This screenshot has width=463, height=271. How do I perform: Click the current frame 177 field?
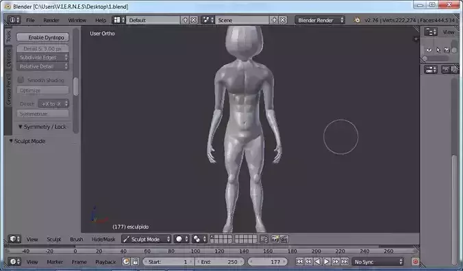point(268,262)
